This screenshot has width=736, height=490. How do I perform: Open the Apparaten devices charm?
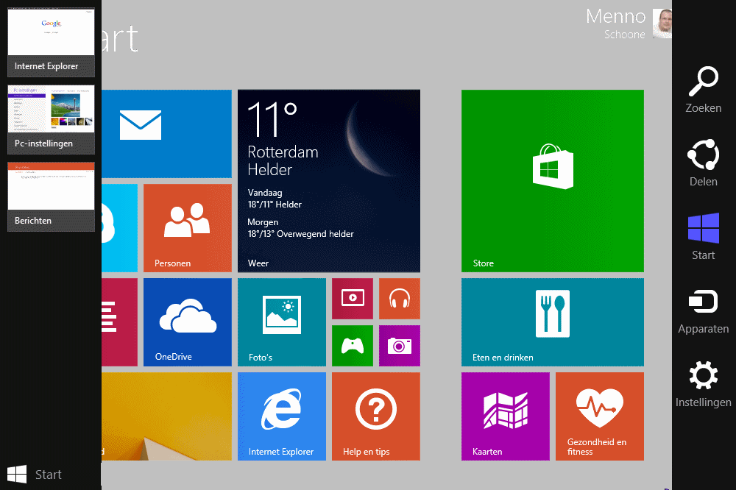click(703, 310)
